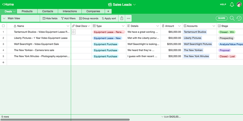Go back to Home
This screenshot has width=243, height=121.
pyautogui.click(x=8, y=4)
